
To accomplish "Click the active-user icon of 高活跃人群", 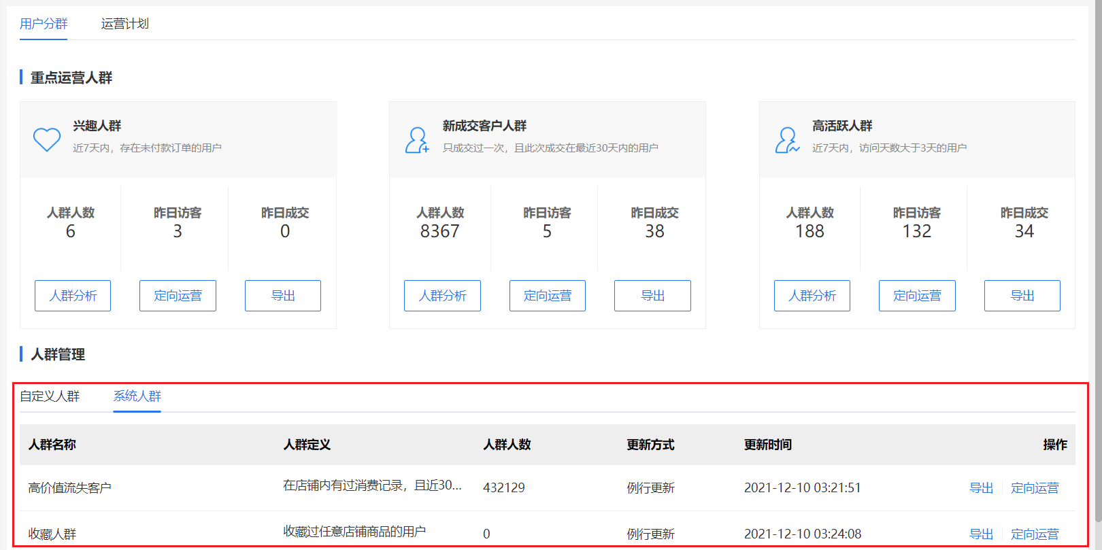I will click(x=787, y=140).
